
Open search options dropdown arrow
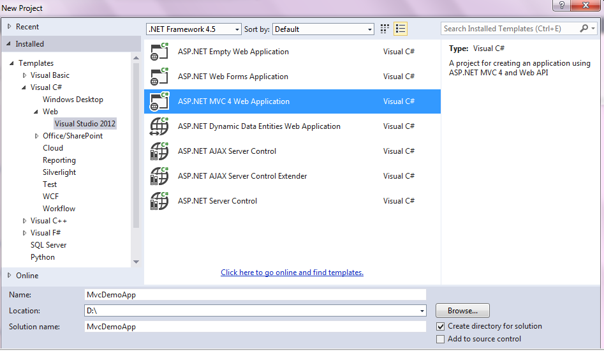click(x=593, y=29)
